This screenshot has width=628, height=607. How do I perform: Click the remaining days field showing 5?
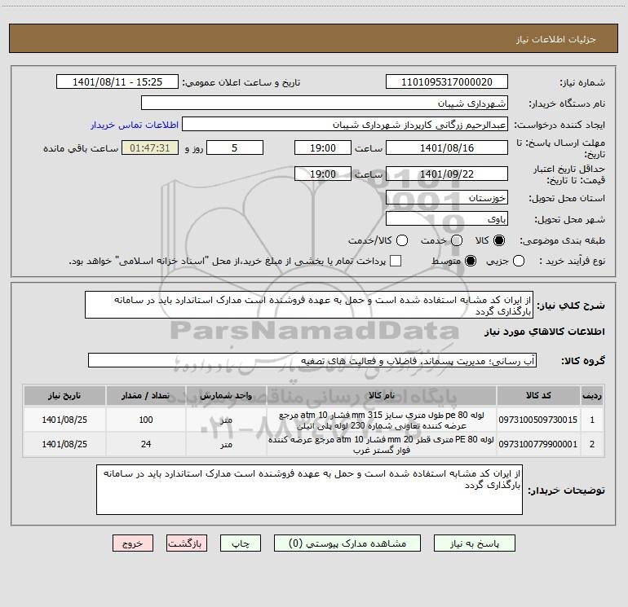235,147
